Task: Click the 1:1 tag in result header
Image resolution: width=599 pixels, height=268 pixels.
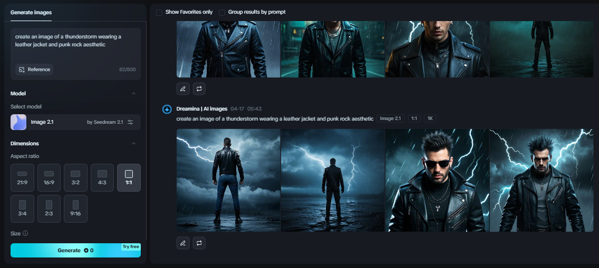Action: 414,118
